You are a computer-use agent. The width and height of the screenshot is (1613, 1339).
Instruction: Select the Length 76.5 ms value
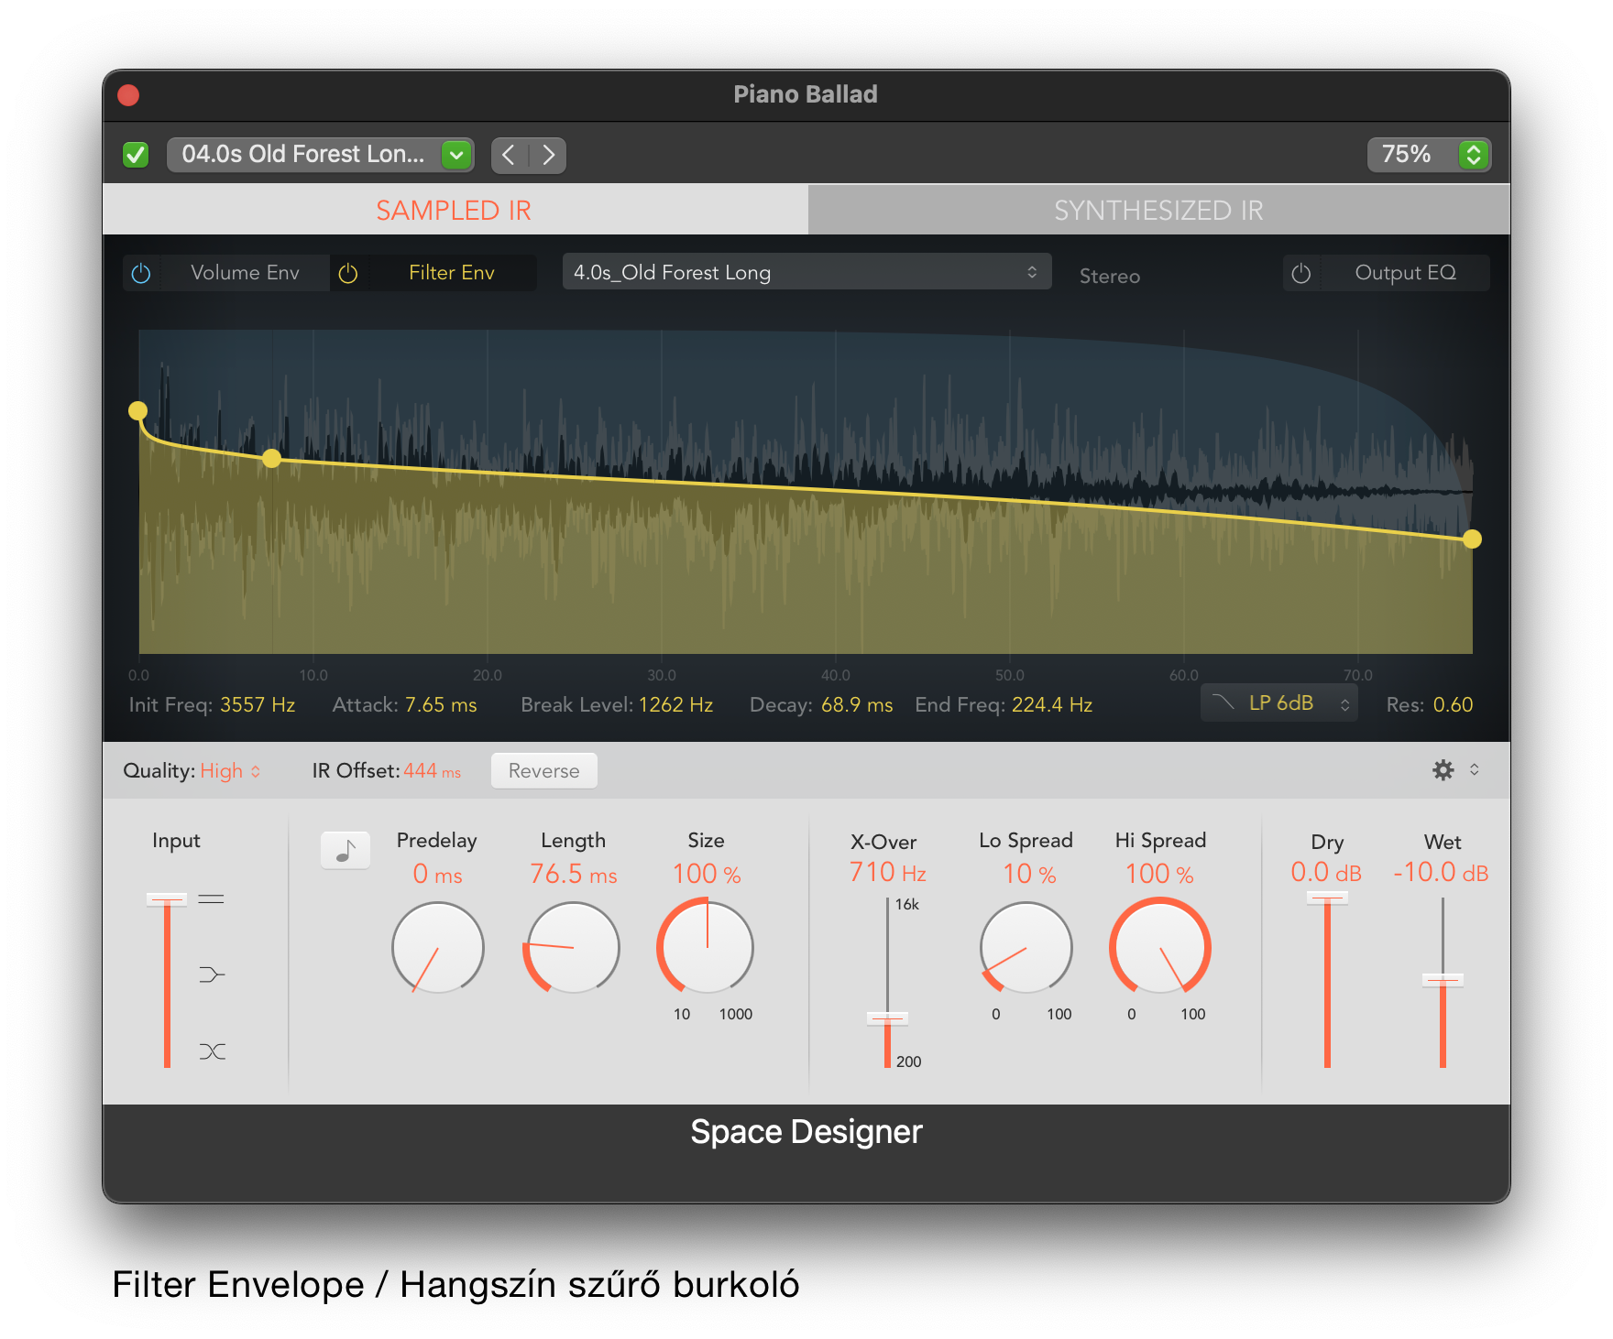coord(574,874)
